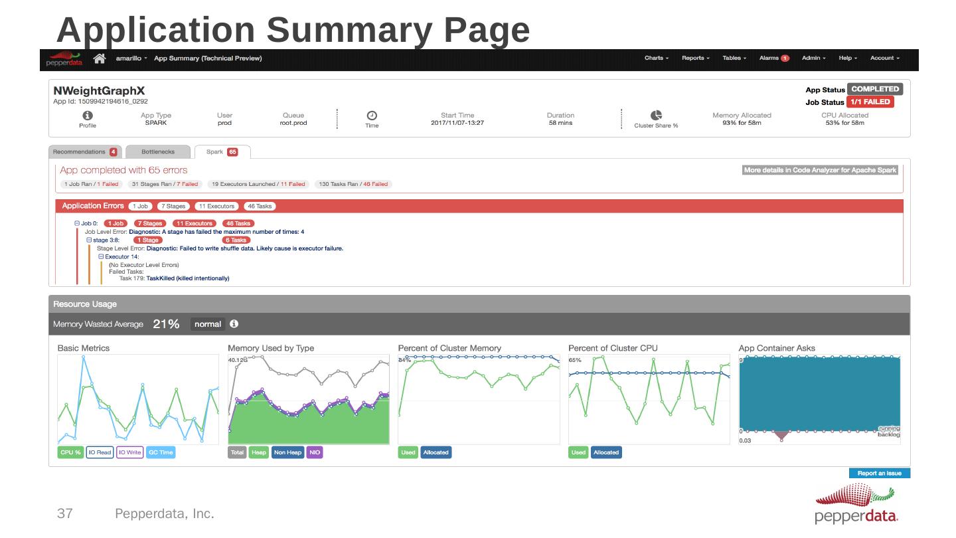Toggle CPU % series in Basic Metrics
956x538 pixels.
tap(70, 452)
